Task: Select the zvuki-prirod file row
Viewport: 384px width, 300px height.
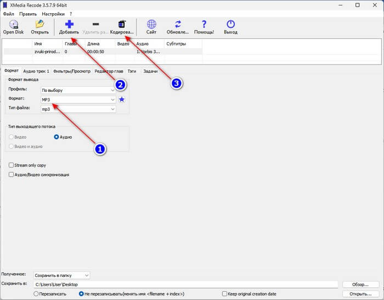Action: (103, 51)
